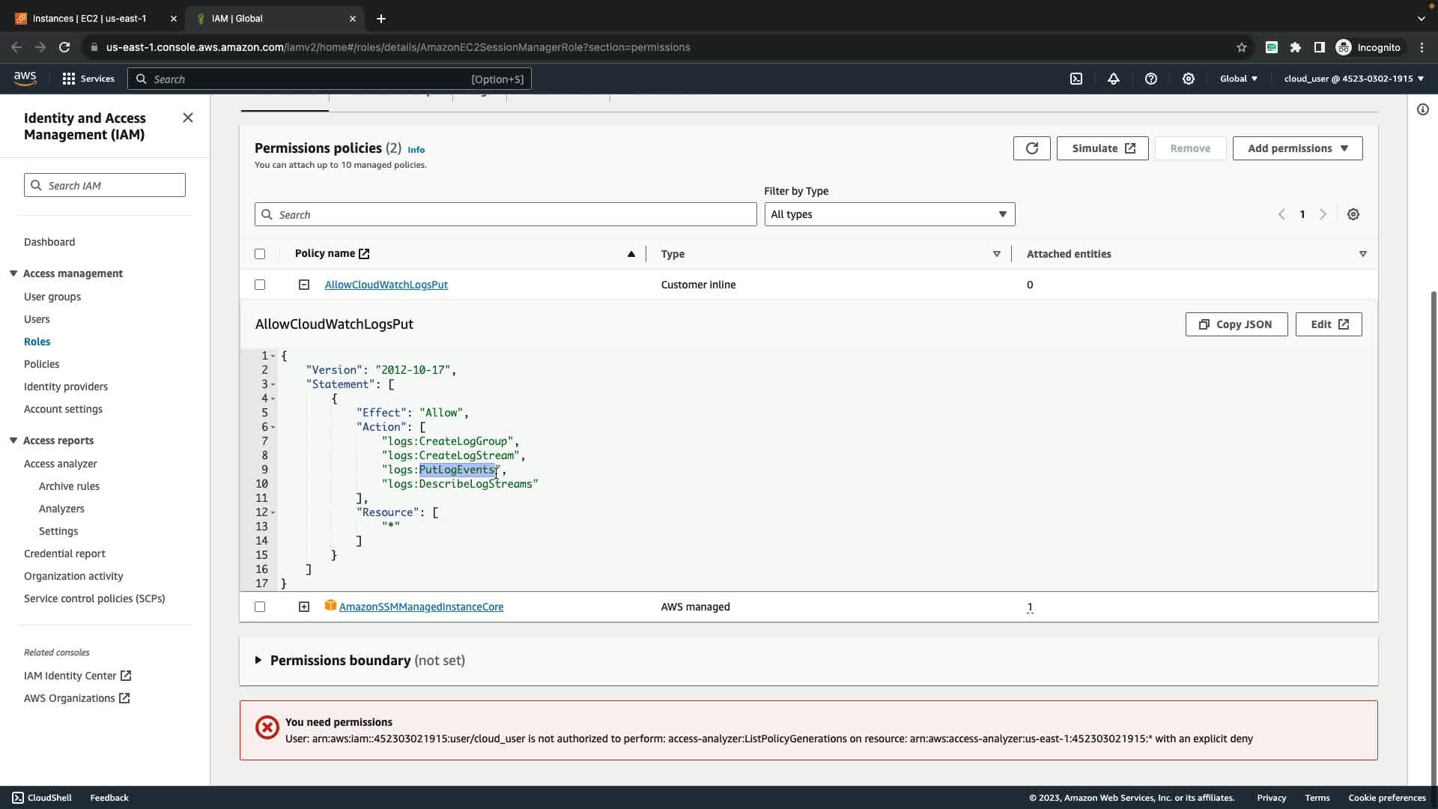Expand the Permissions boundary section
1438x809 pixels.
[258, 660]
